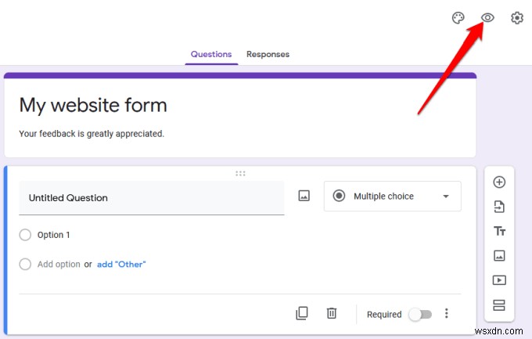The width and height of the screenshot is (532, 339).
Task: Delete the question with trash icon
Action: pos(332,313)
